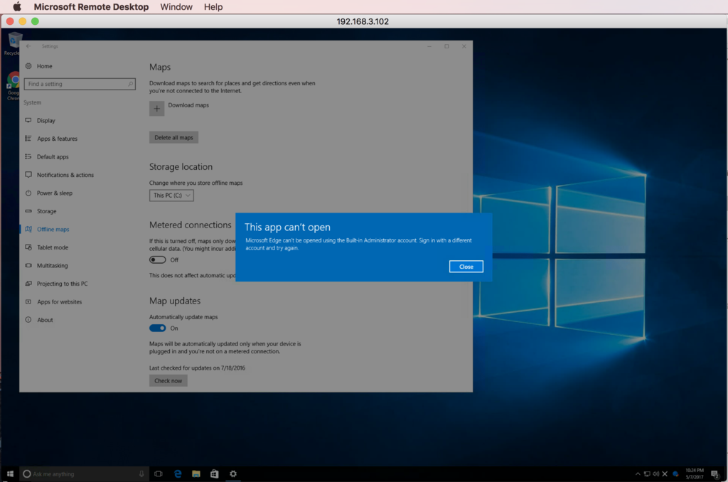Open Tablet mode settings

click(x=53, y=247)
